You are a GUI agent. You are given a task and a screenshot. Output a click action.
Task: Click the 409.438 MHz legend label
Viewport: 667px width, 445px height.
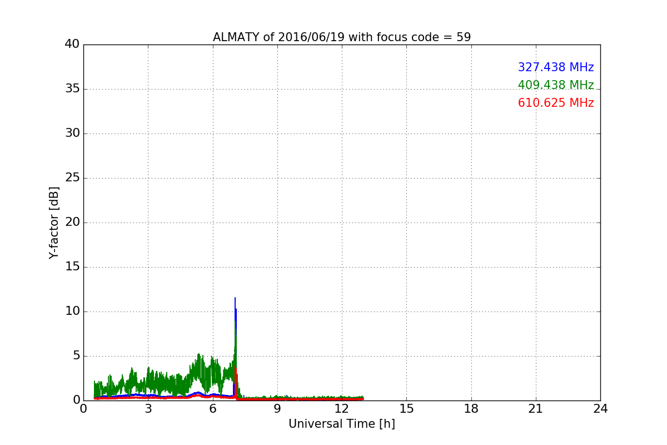(x=556, y=85)
